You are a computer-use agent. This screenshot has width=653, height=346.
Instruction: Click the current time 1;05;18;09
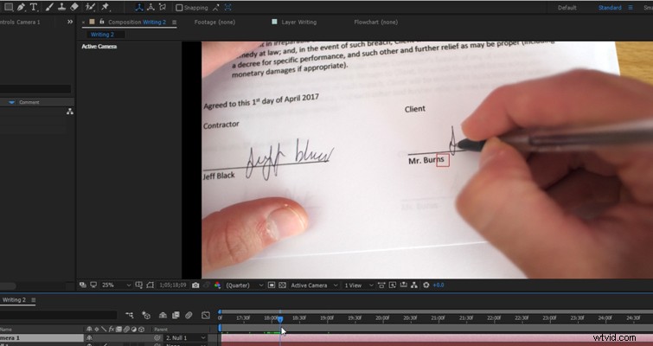pos(173,285)
